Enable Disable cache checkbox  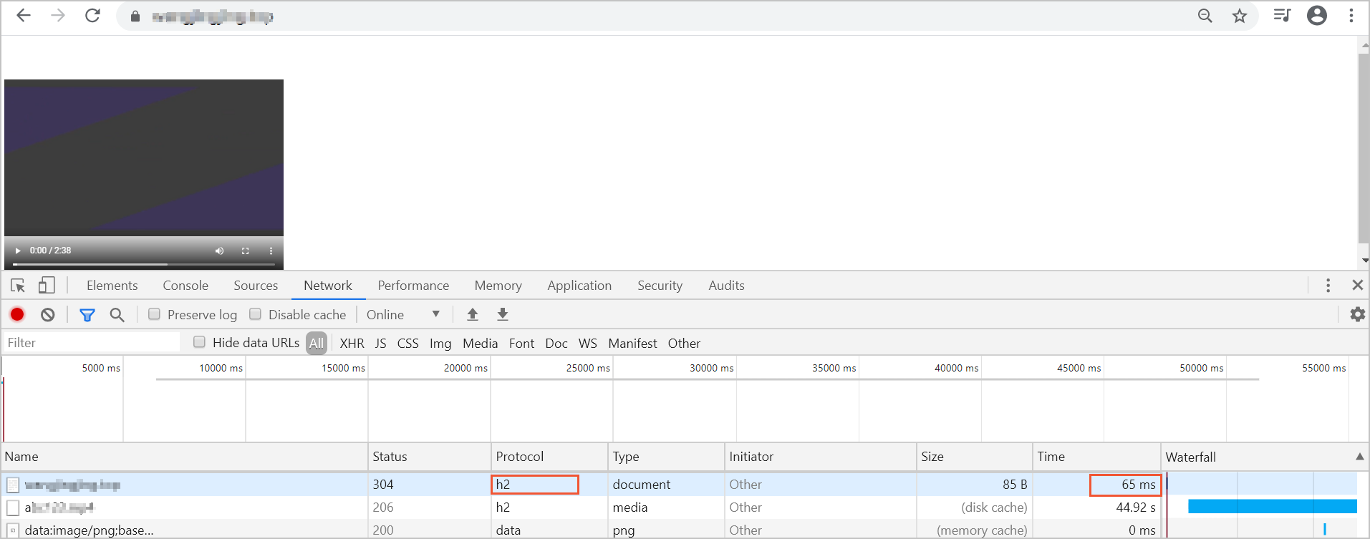[255, 314]
